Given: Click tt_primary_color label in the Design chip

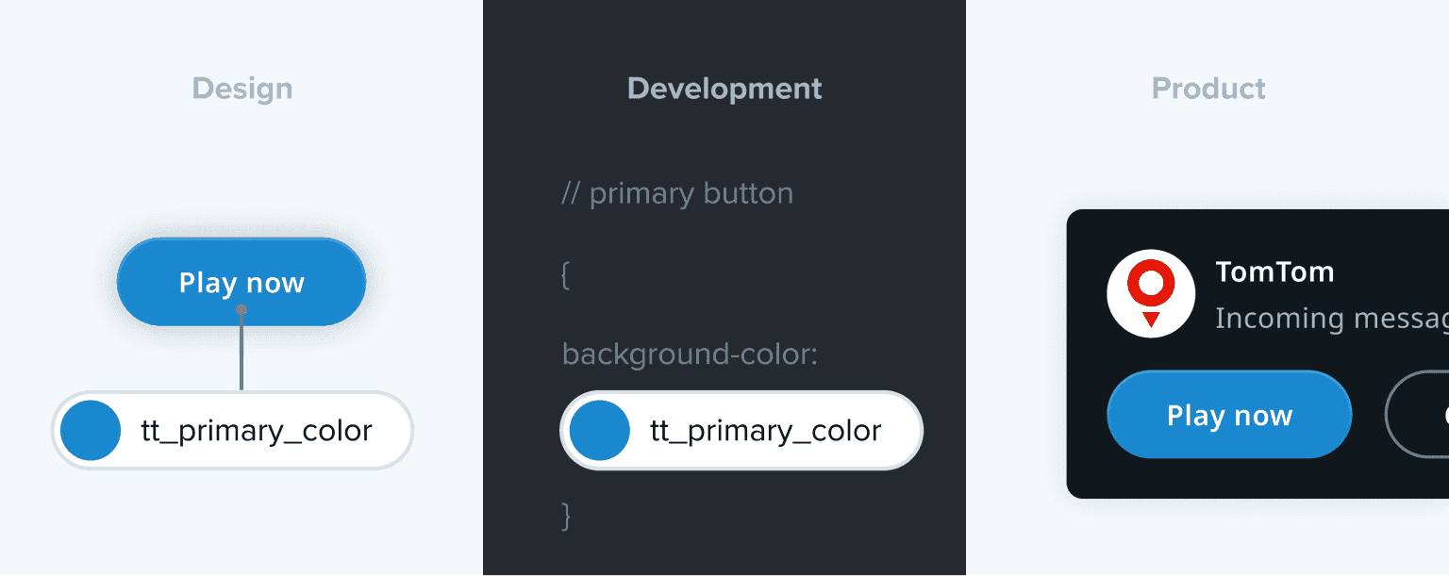Looking at the screenshot, I should pos(257,431).
